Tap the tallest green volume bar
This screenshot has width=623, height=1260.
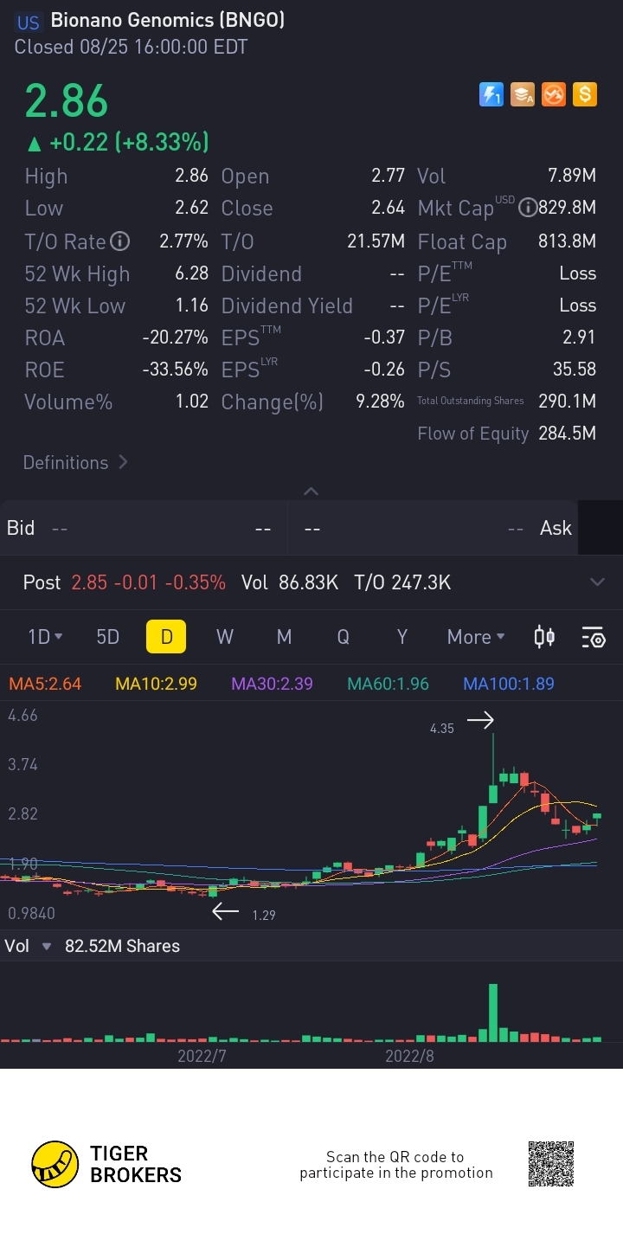493,1012
